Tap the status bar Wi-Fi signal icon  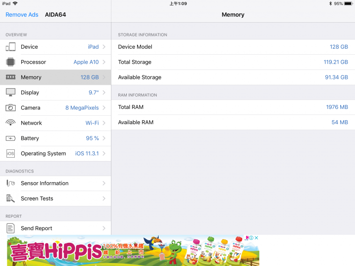[x=15, y=3]
